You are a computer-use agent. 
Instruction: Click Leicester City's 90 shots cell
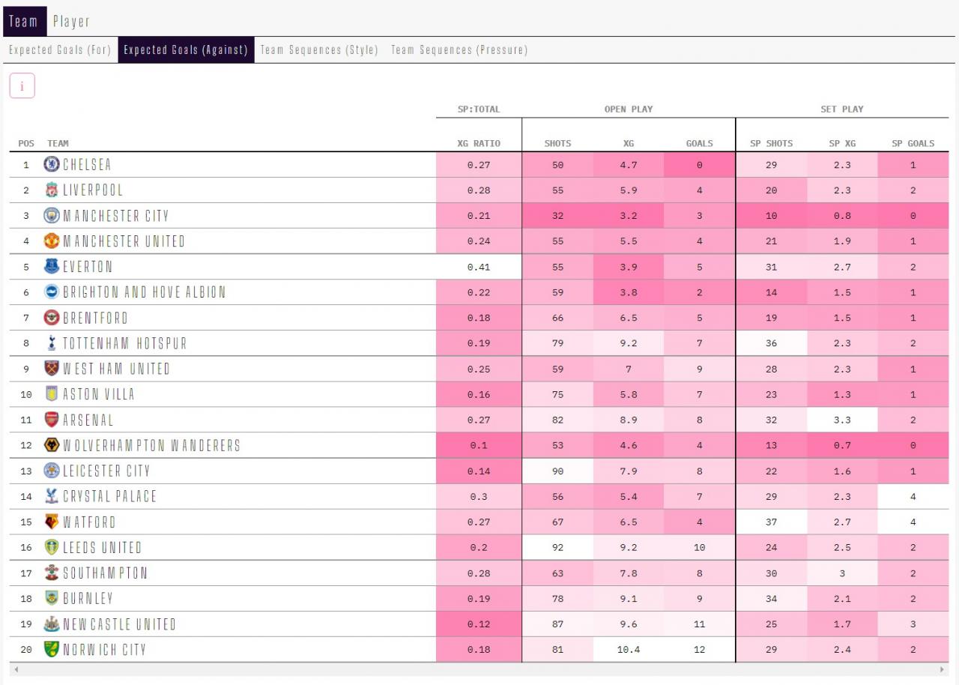pos(557,471)
